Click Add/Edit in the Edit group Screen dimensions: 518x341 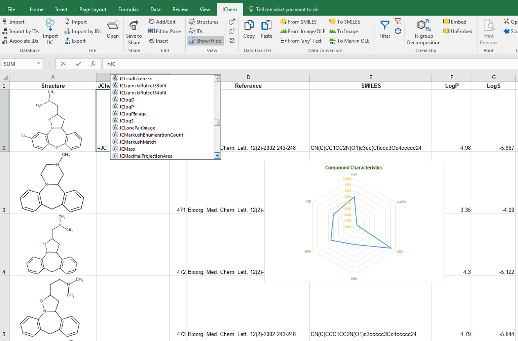pyautogui.click(x=162, y=22)
